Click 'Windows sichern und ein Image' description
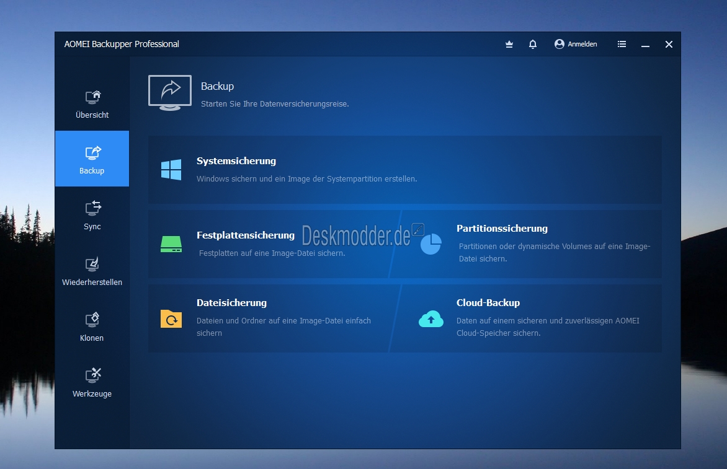Image resolution: width=727 pixels, height=469 pixels. pyautogui.click(x=306, y=178)
